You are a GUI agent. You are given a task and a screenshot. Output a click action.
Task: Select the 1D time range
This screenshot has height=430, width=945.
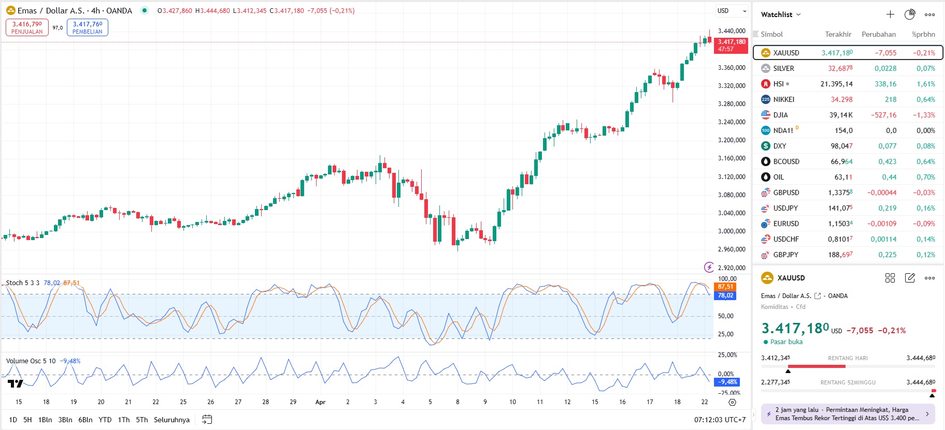[13, 420]
